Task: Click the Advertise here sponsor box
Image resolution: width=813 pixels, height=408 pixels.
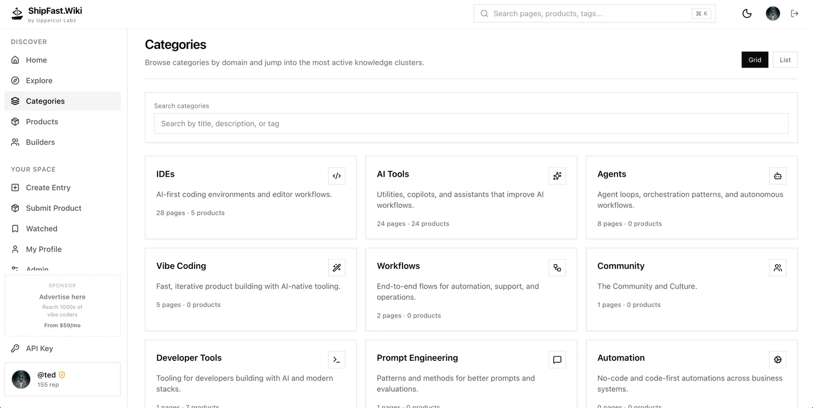Action: [62, 305]
